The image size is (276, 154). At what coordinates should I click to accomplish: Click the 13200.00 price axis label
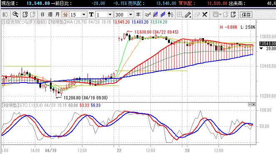pyautogui.click(x=268, y=96)
